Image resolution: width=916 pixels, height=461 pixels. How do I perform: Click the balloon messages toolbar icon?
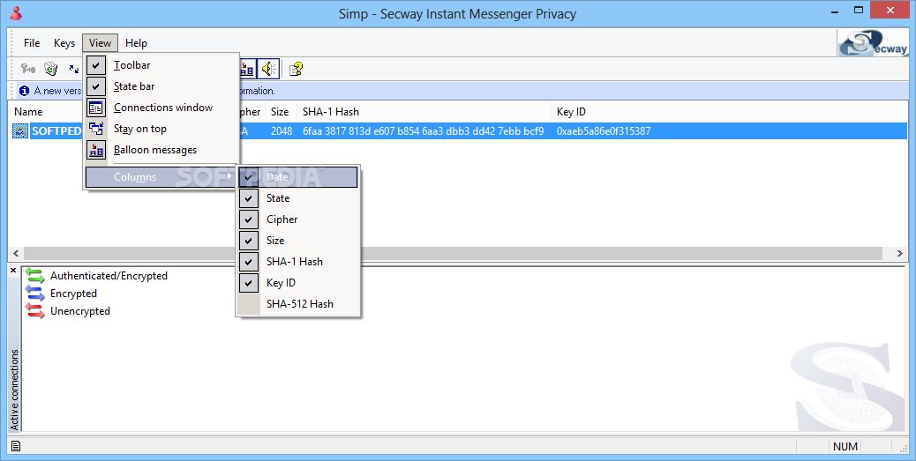pos(247,70)
